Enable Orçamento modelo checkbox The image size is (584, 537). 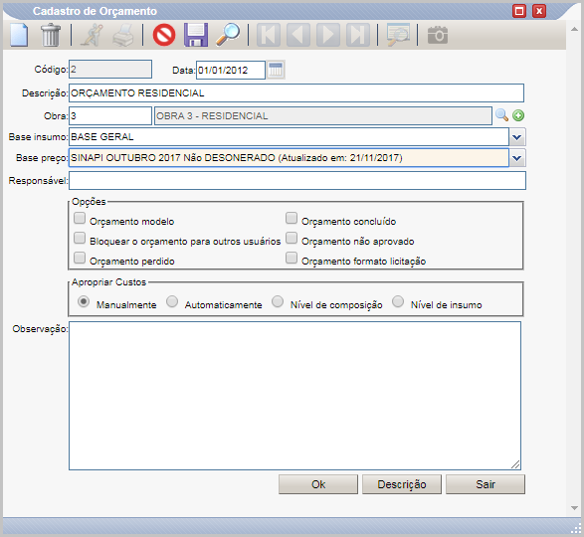coord(80,218)
